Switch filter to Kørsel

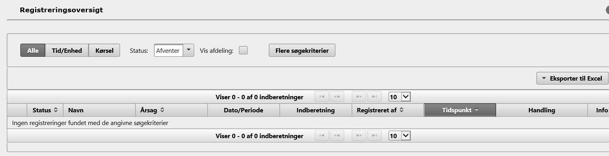(104, 50)
